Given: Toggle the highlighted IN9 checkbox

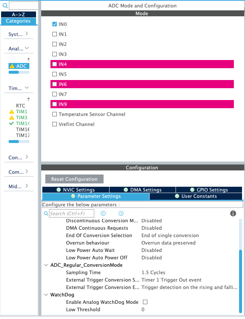Looking at the screenshot, I should 55,104.
